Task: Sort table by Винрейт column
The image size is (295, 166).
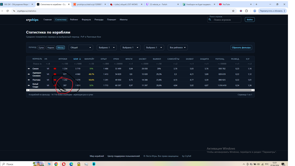Action: 89,59
